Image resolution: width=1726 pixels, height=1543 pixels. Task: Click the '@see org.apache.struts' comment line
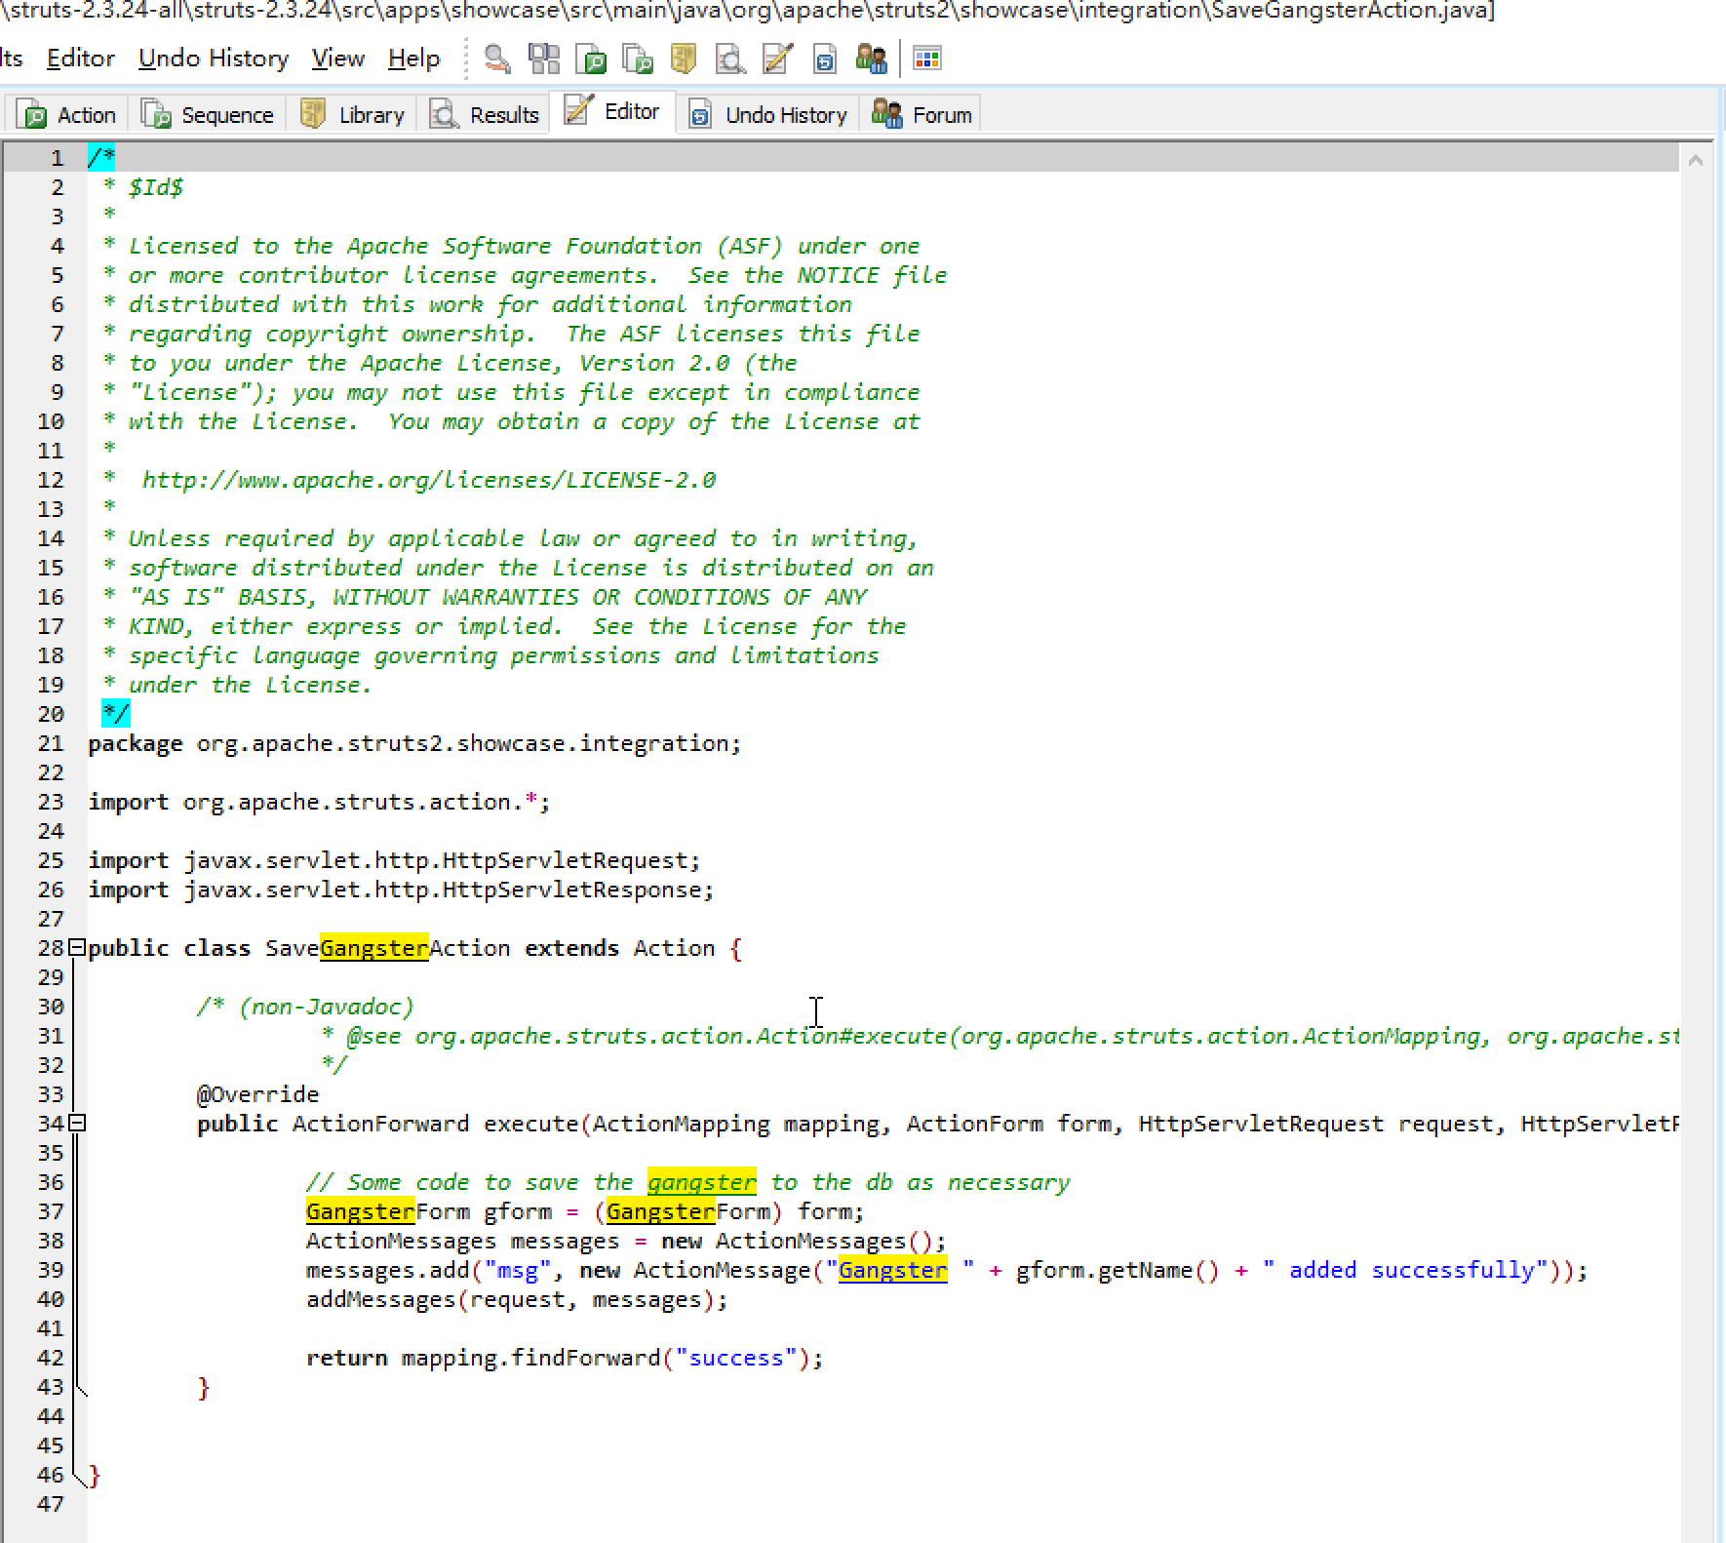[x=1000, y=1036]
